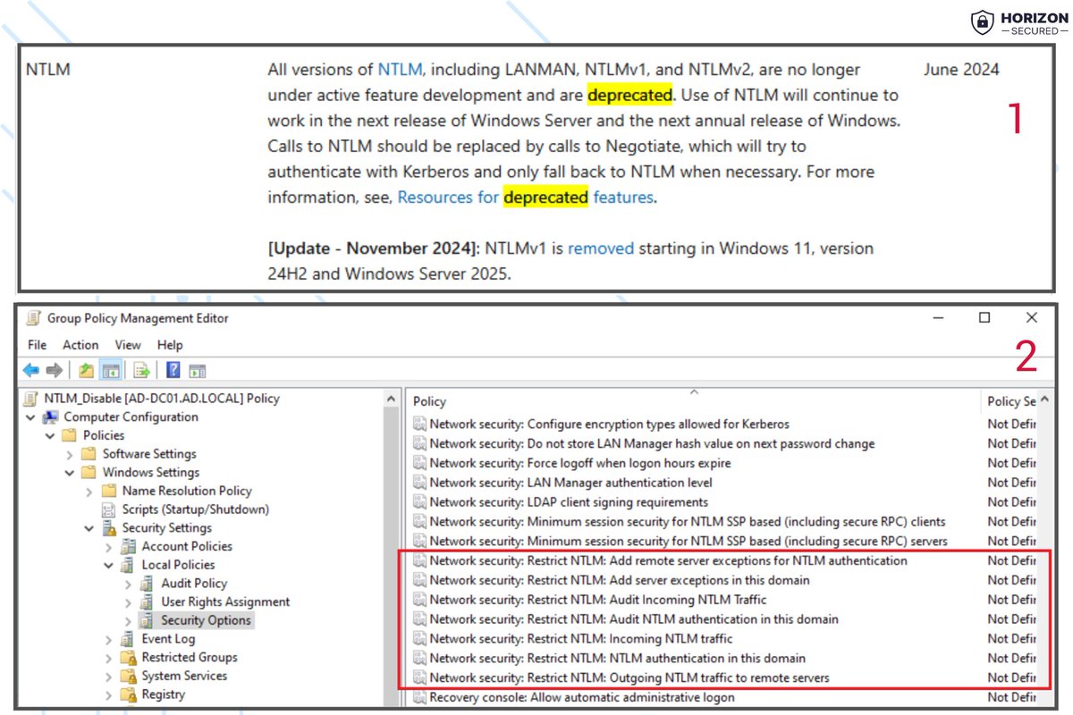Click the Local Policies node icon

[128, 565]
